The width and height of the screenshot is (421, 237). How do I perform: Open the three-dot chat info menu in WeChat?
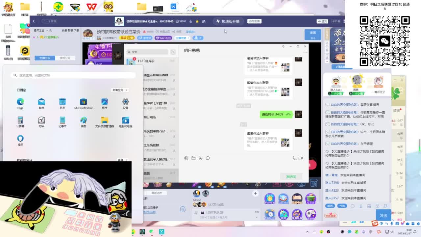pos(305,52)
